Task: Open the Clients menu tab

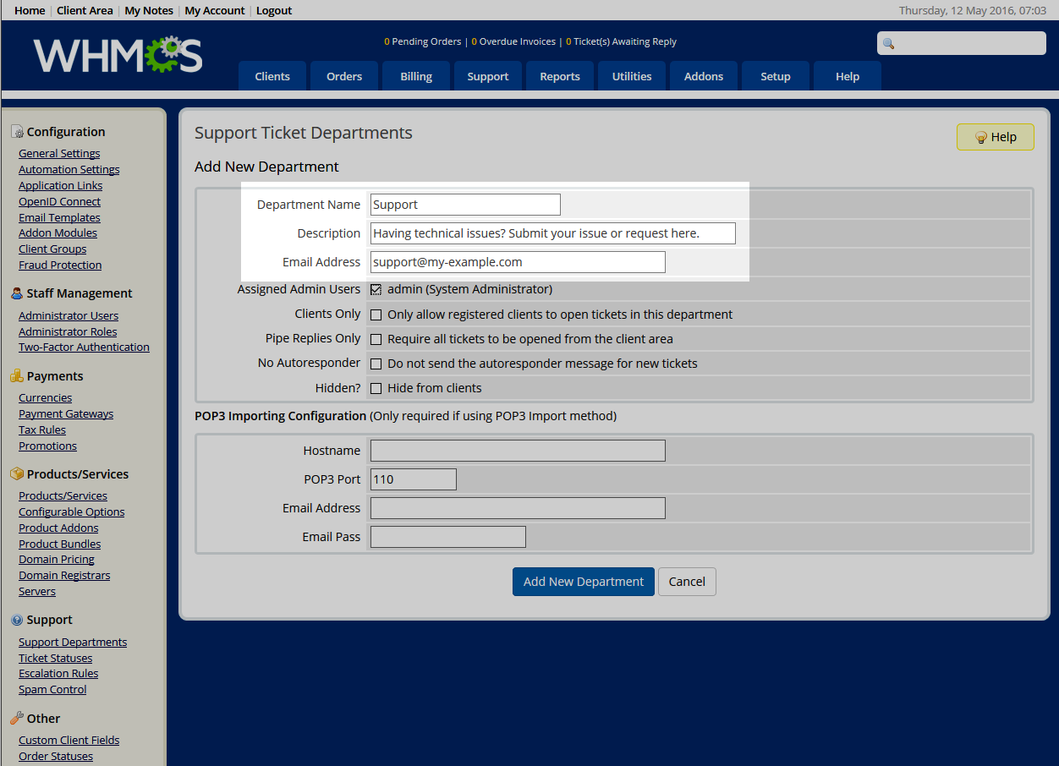Action: [272, 76]
